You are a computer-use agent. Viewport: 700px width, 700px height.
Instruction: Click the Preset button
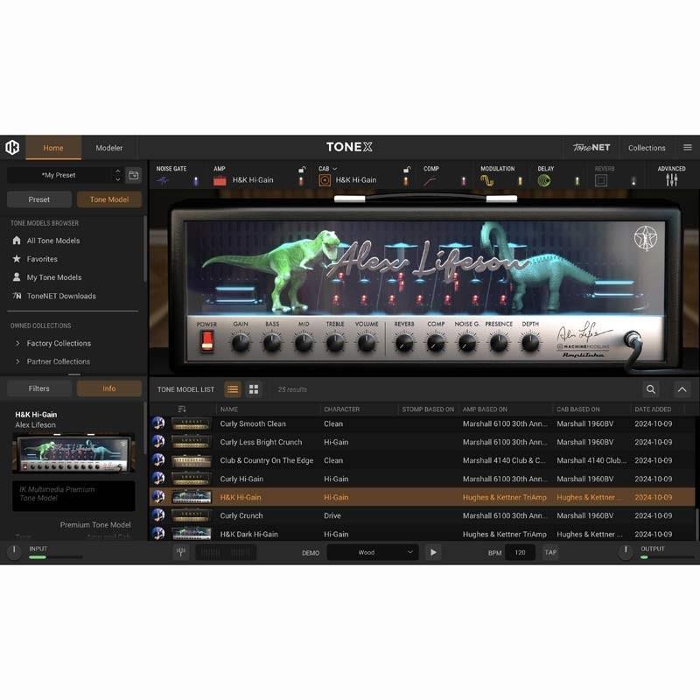[39, 199]
